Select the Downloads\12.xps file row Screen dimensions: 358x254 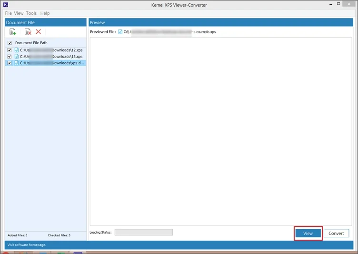[45, 50]
